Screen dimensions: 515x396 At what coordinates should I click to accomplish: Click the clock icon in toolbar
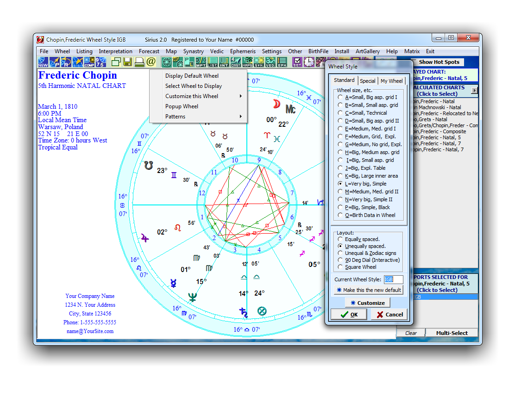309,62
